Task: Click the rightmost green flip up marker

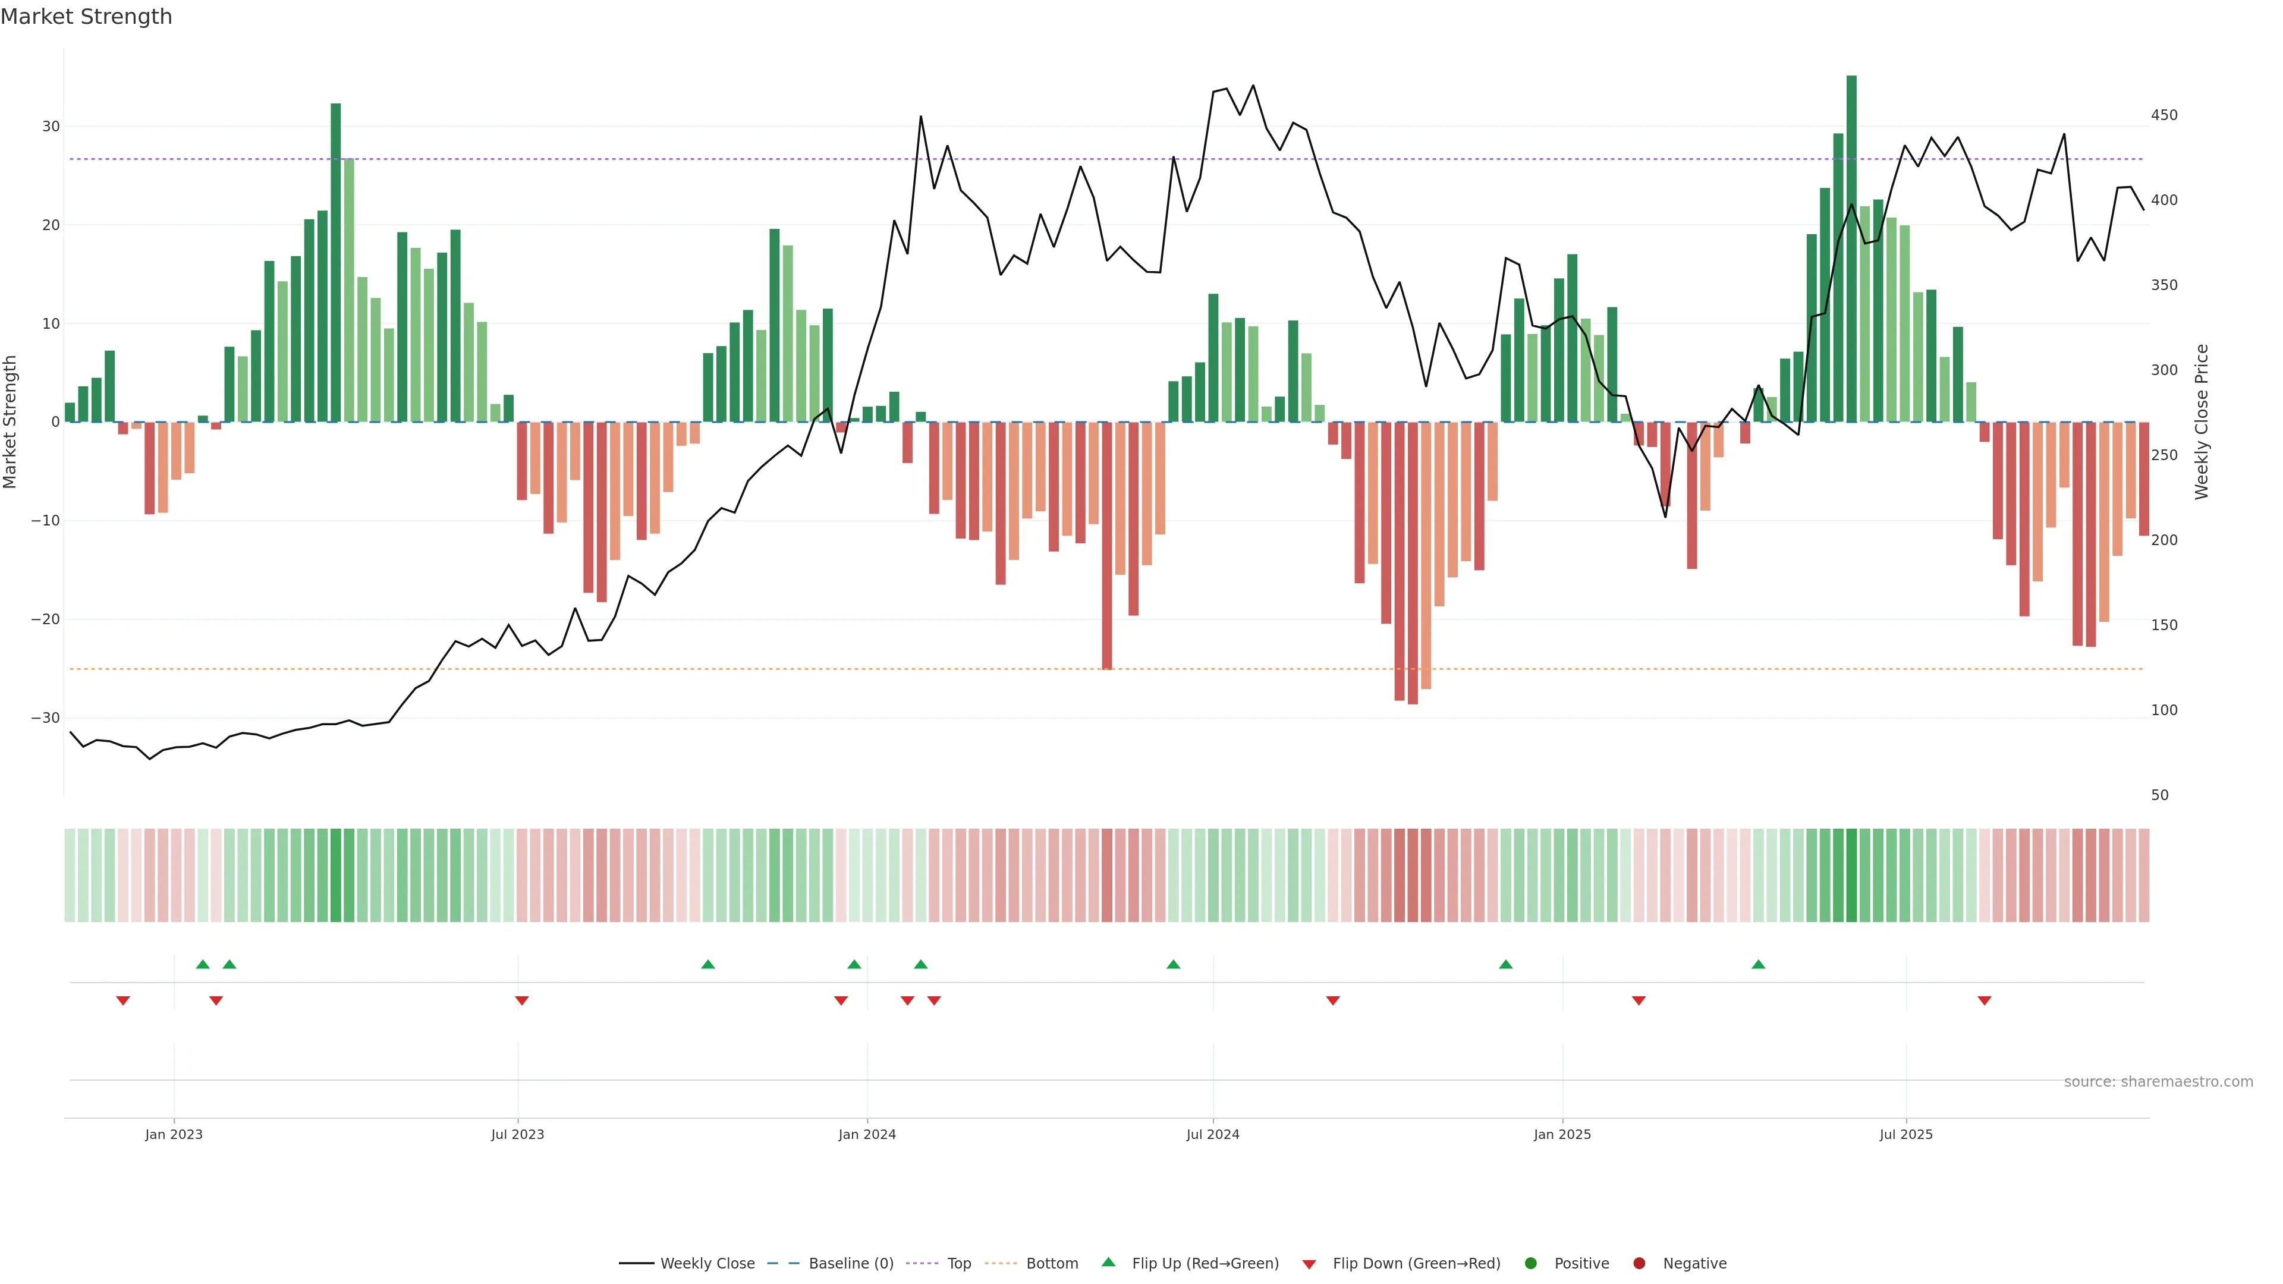Action: [1759, 964]
